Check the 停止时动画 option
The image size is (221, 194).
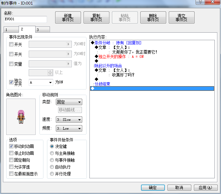click(11, 153)
